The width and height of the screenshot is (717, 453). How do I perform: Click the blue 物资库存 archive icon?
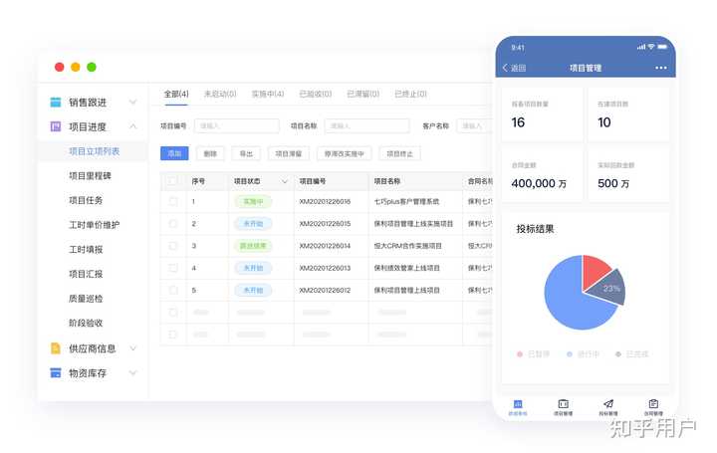56,373
